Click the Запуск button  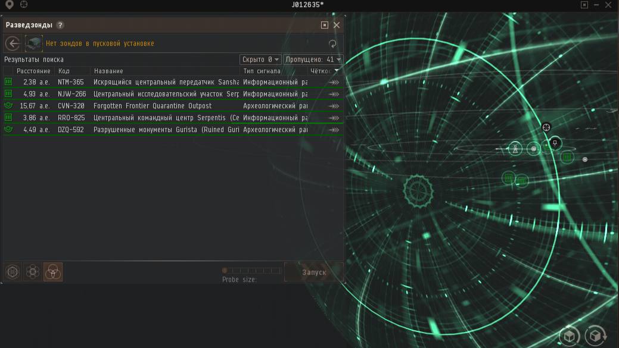click(314, 272)
